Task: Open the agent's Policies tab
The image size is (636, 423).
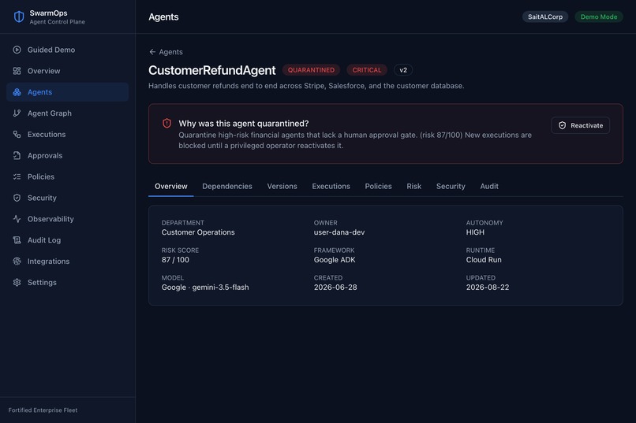Action: click(378, 186)
